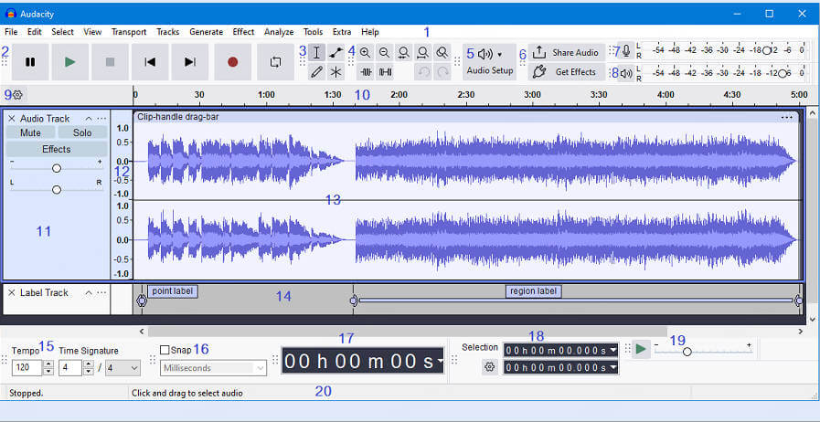Select the Envelope tool
The image size is (820, 422).
coord(335,53)
